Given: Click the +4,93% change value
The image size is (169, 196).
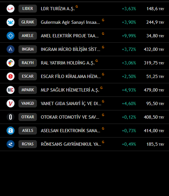Looking at the screenshot, I should point(129,90).
